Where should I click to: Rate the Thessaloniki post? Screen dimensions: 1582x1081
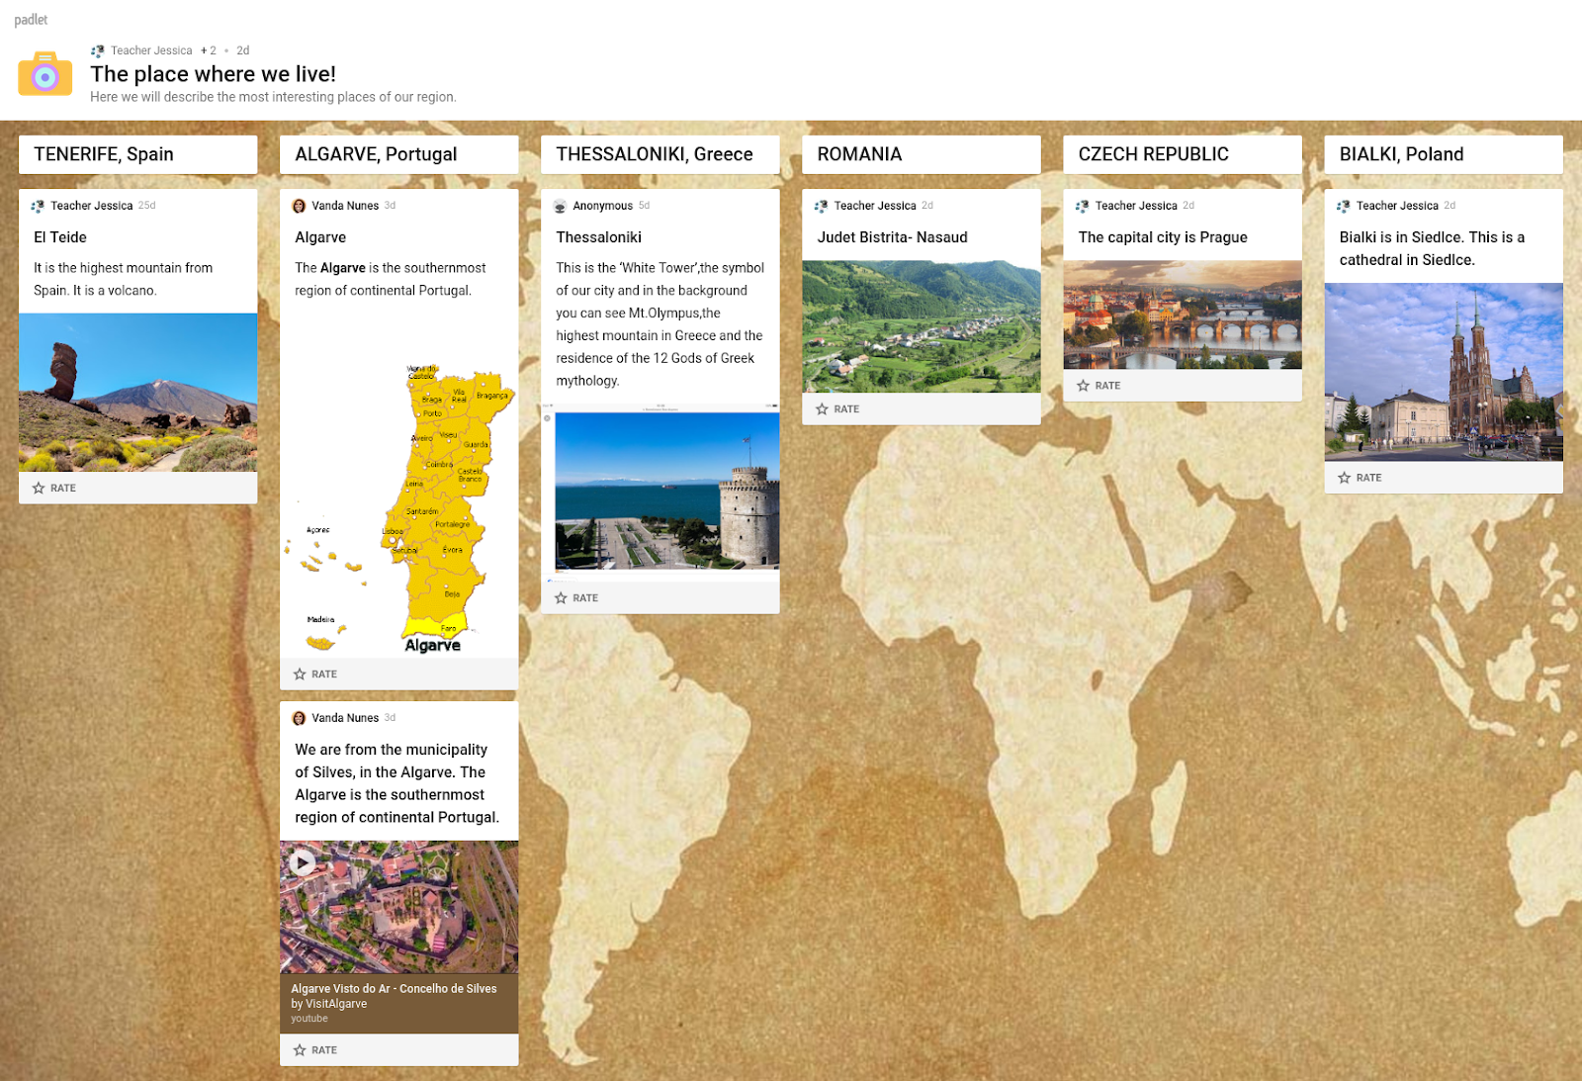pyautogui.click(x=576, y=597)
